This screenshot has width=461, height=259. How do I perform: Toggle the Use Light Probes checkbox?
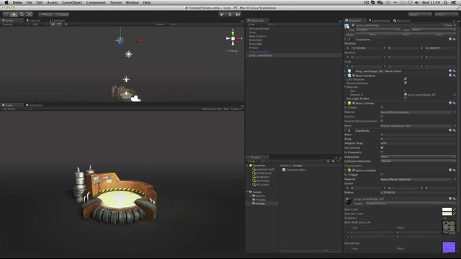(x=406, y=99)
